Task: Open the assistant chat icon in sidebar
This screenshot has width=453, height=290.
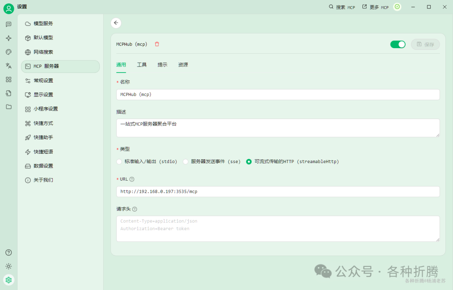Action: (x=8, y=24)
